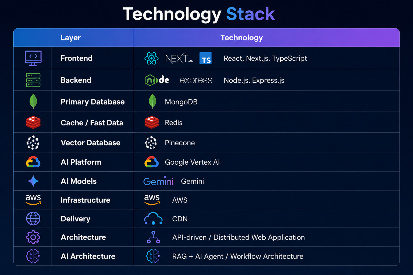Click the Primary Database label
This screenshot has width=413, height=275.
click(93, 102)
